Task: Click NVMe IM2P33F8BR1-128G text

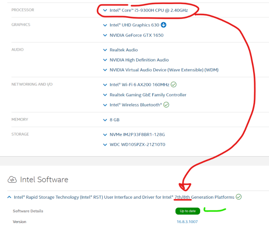Action: tap(137, 135)
